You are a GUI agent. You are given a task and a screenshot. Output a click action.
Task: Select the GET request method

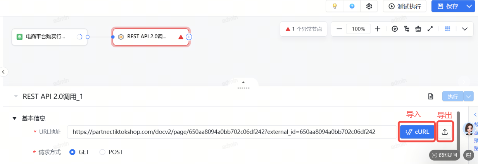(79, 152)
